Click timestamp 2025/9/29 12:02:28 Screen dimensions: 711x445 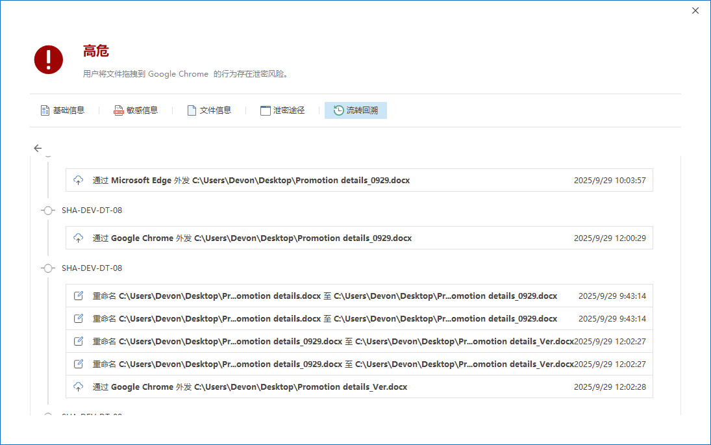610,387
